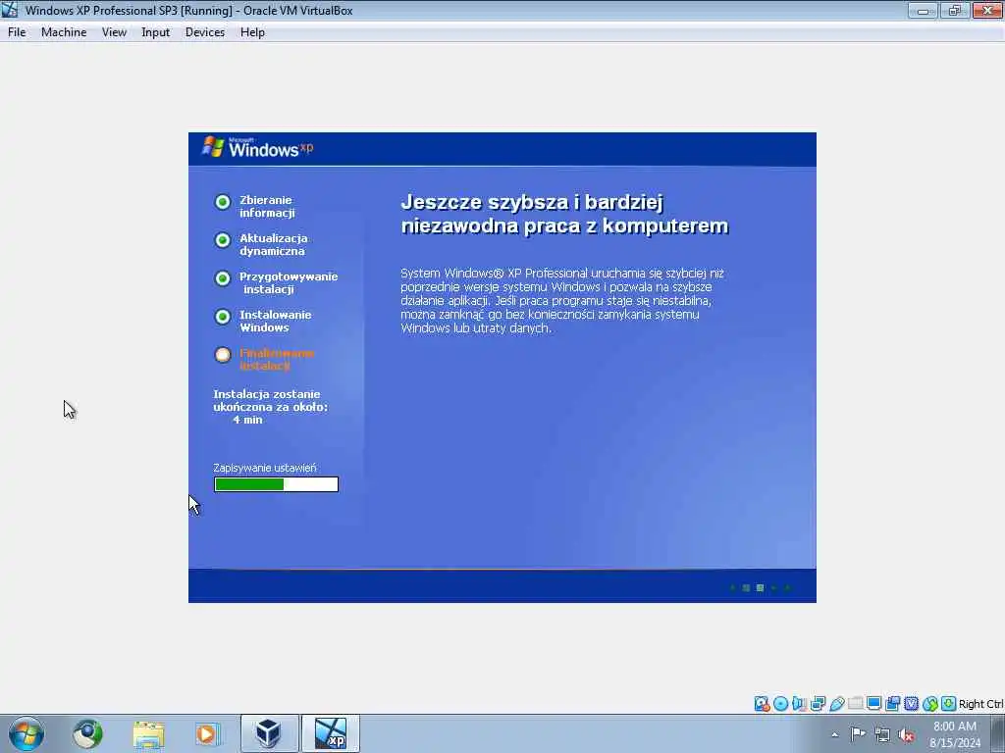Click the mouse integration status icon

[x=930, y=704]
